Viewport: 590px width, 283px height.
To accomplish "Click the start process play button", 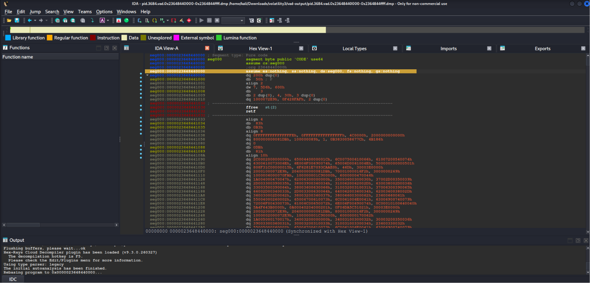I will 202,20.
